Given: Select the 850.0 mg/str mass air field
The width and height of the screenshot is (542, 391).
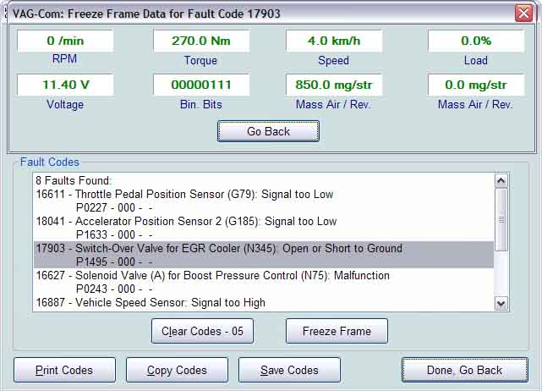Looking at the screenshot, I should [334, 85].
